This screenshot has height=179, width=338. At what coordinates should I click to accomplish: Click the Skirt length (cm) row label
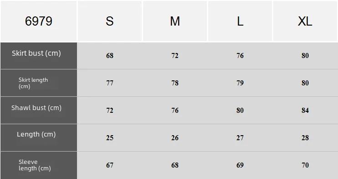(x=33, y=83)
